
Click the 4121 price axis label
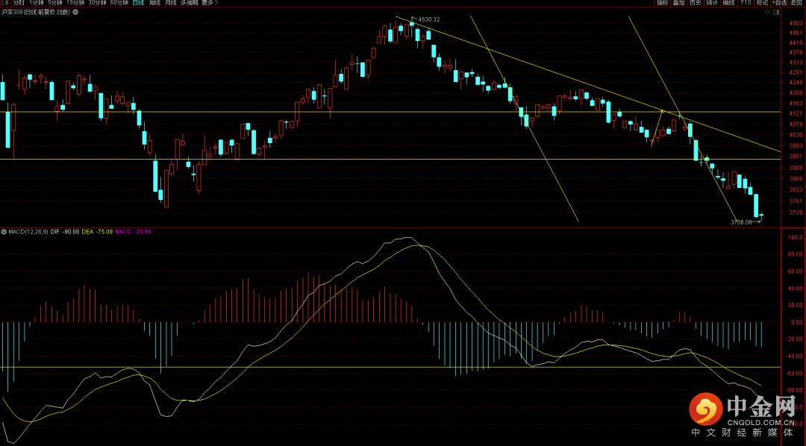[796, 113]
